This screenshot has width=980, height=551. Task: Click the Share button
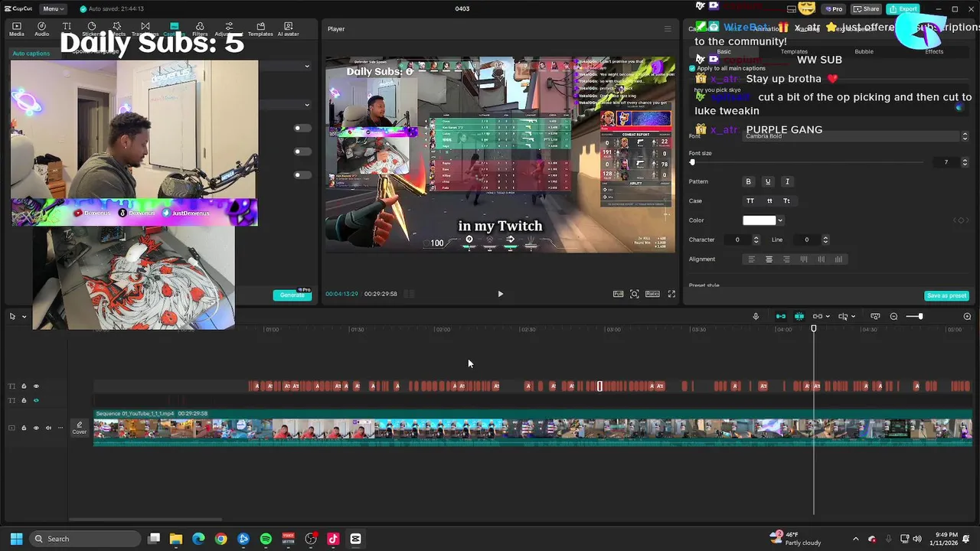867,8
